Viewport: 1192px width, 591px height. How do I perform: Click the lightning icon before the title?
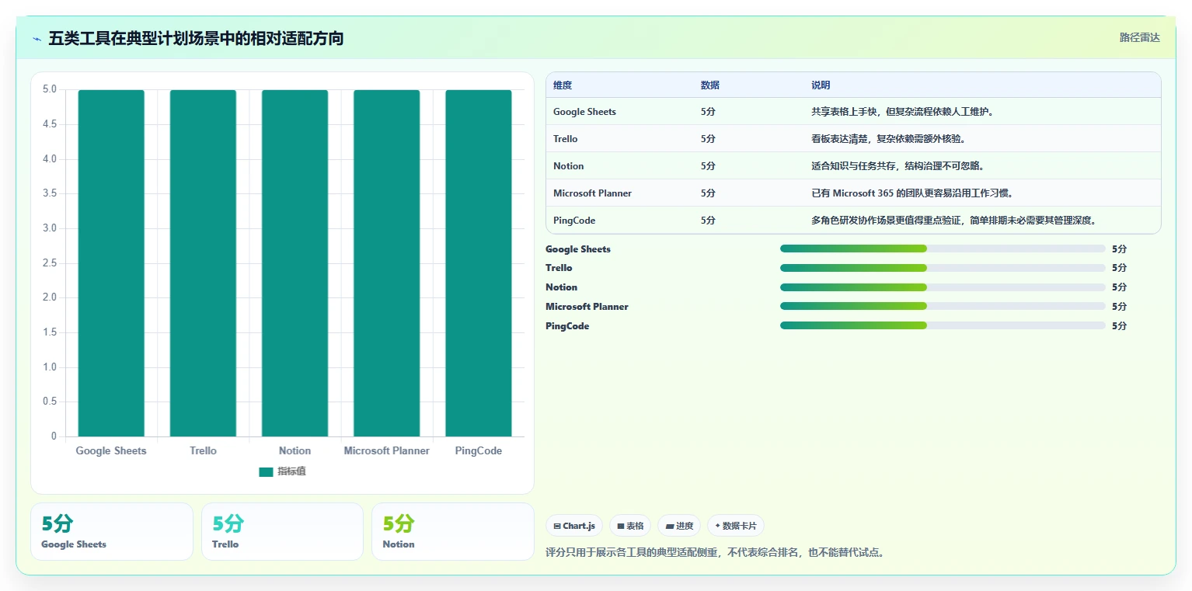(37, 39)
